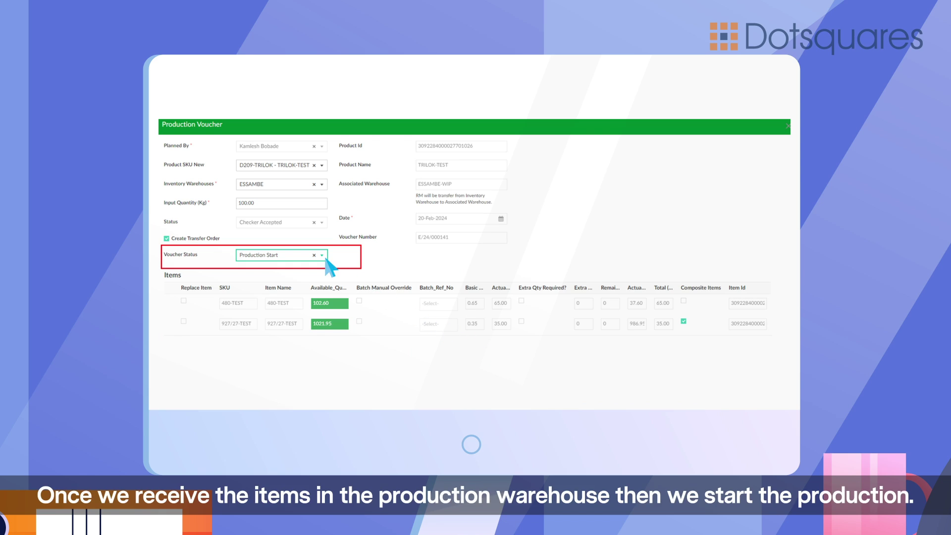Close the Production Voucher dialog
Screen dimensions: 951x535
(x=788, y=126)
